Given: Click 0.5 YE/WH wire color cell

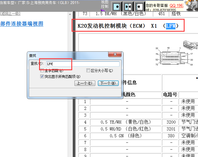Looking at the screenshot, I should [x=126, y=122].
